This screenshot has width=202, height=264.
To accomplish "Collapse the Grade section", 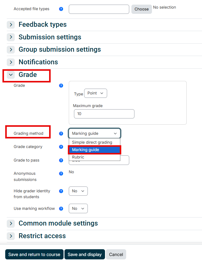I will (11, 75).
